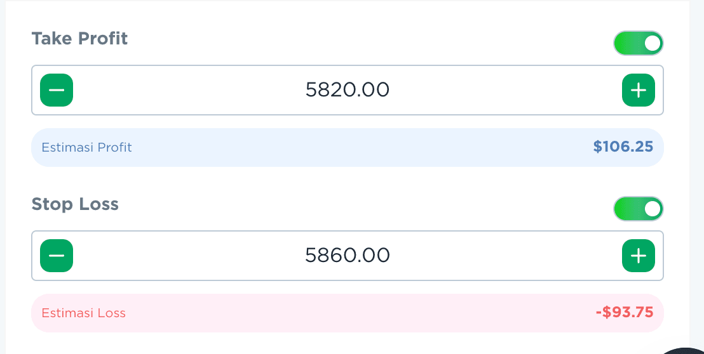Click the middle of the pink loss banner
Screen dimensions: 704x354
coord(347,313)
